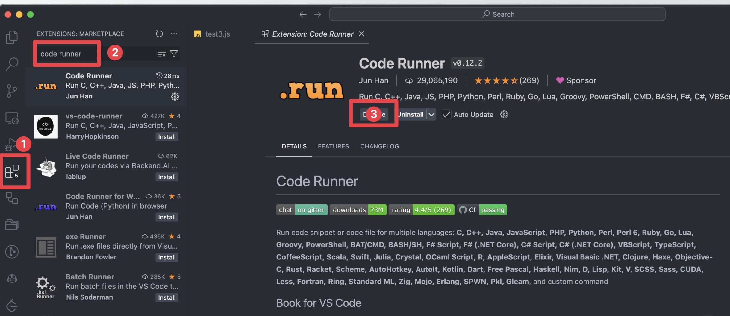Go back with the left arrow
This screenshot has width=730, height=316.
coord(303,14)
